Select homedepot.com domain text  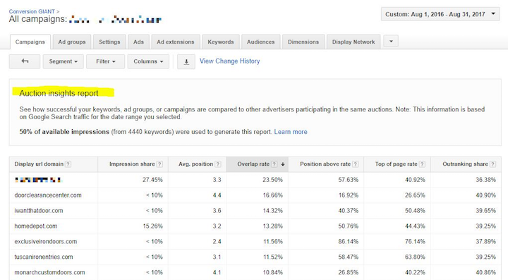[x=36, y=226]
